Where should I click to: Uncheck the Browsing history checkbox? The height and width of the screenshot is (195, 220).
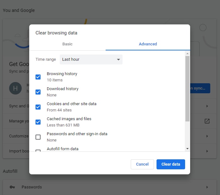tap(38, 77)
